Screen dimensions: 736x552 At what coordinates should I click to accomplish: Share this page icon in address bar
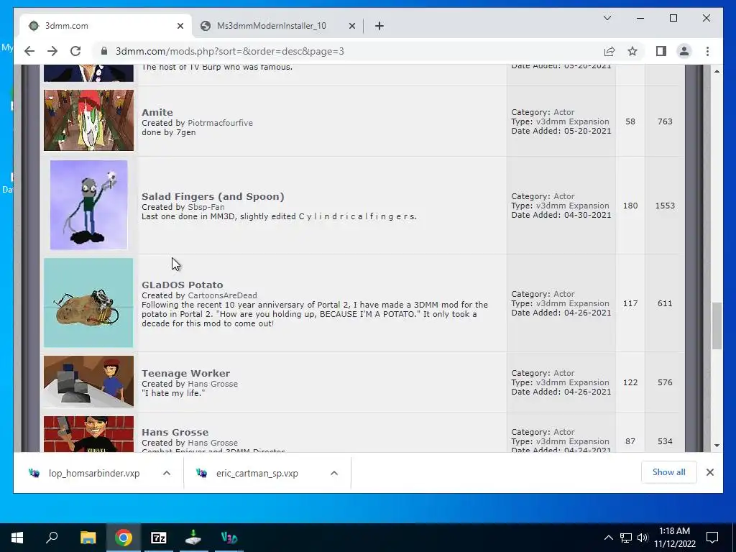(609, 51)
